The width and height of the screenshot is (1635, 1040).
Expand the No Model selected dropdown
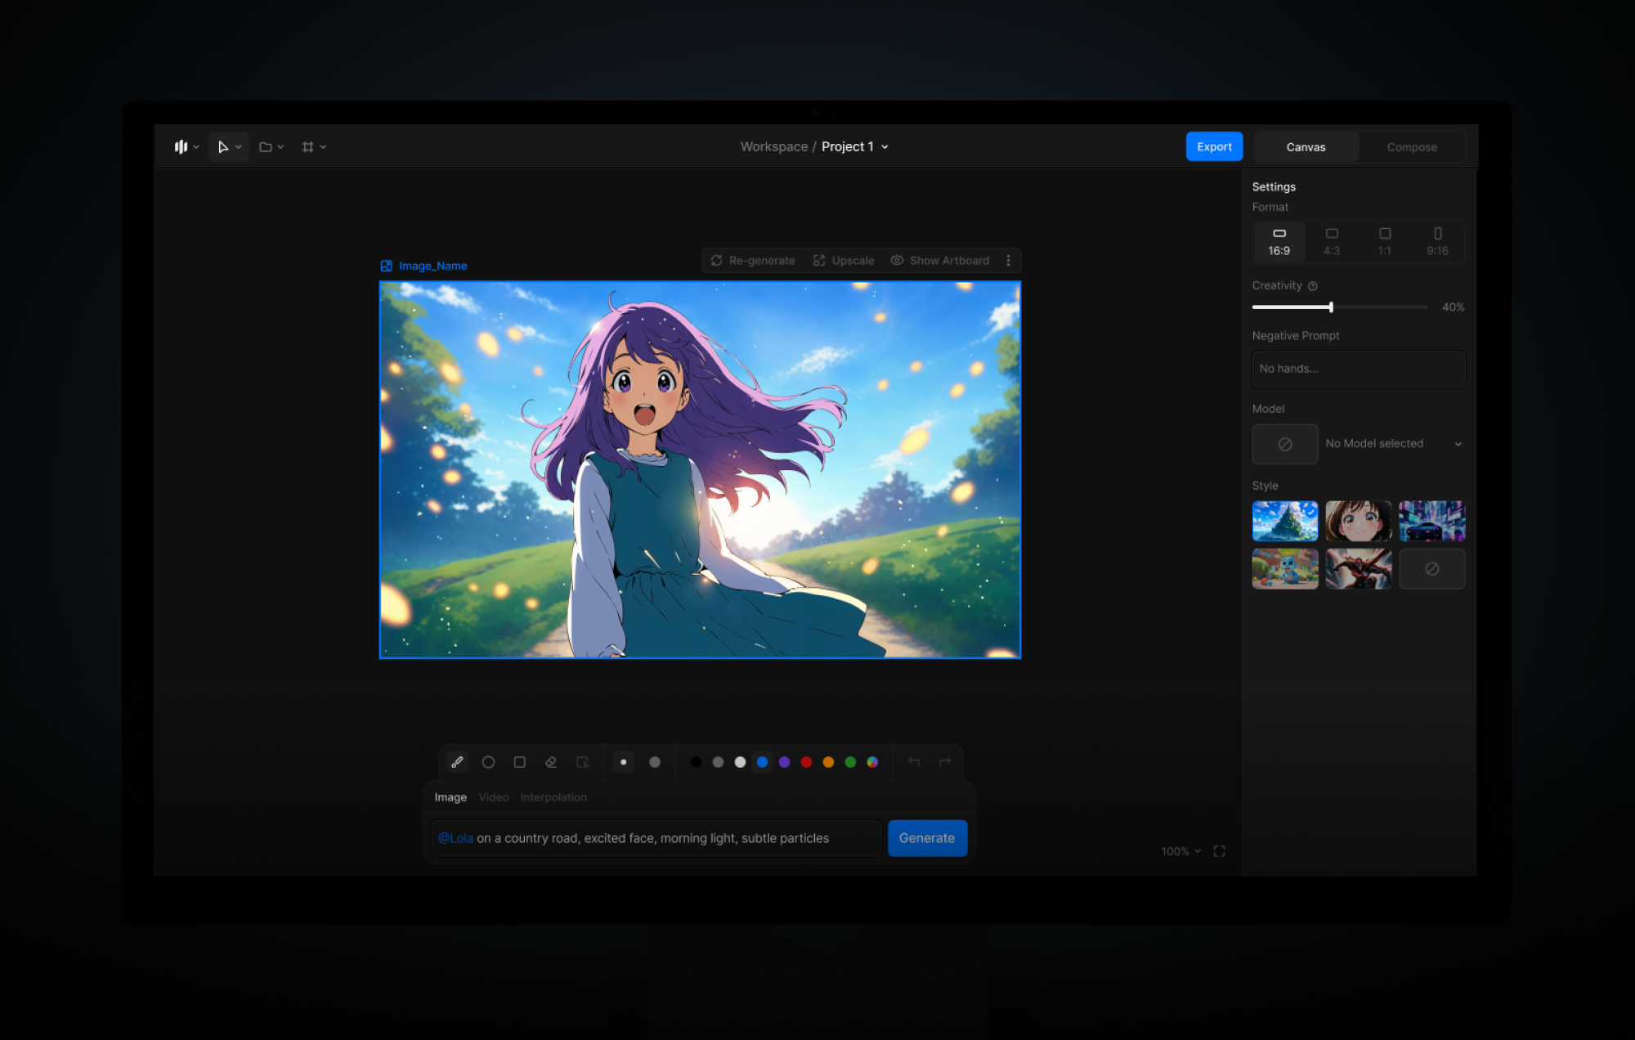(x=1458, y=444)
